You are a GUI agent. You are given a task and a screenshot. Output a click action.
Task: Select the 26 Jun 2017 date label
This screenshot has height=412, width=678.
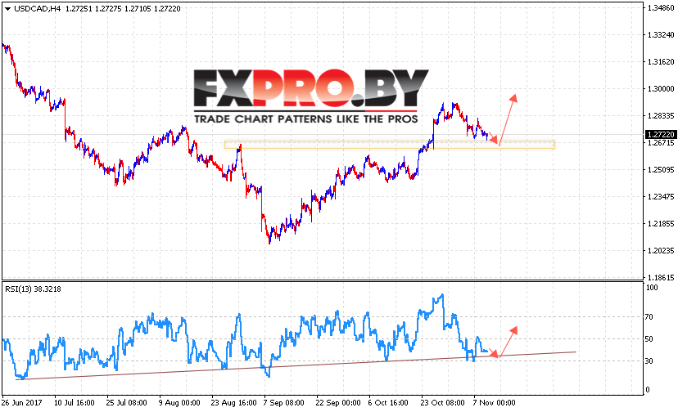(21, 402)
